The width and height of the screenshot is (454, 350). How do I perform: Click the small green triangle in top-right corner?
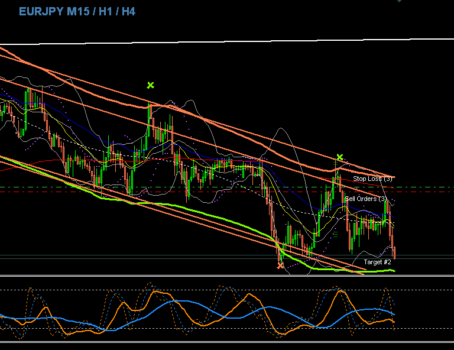click(400, 1)
